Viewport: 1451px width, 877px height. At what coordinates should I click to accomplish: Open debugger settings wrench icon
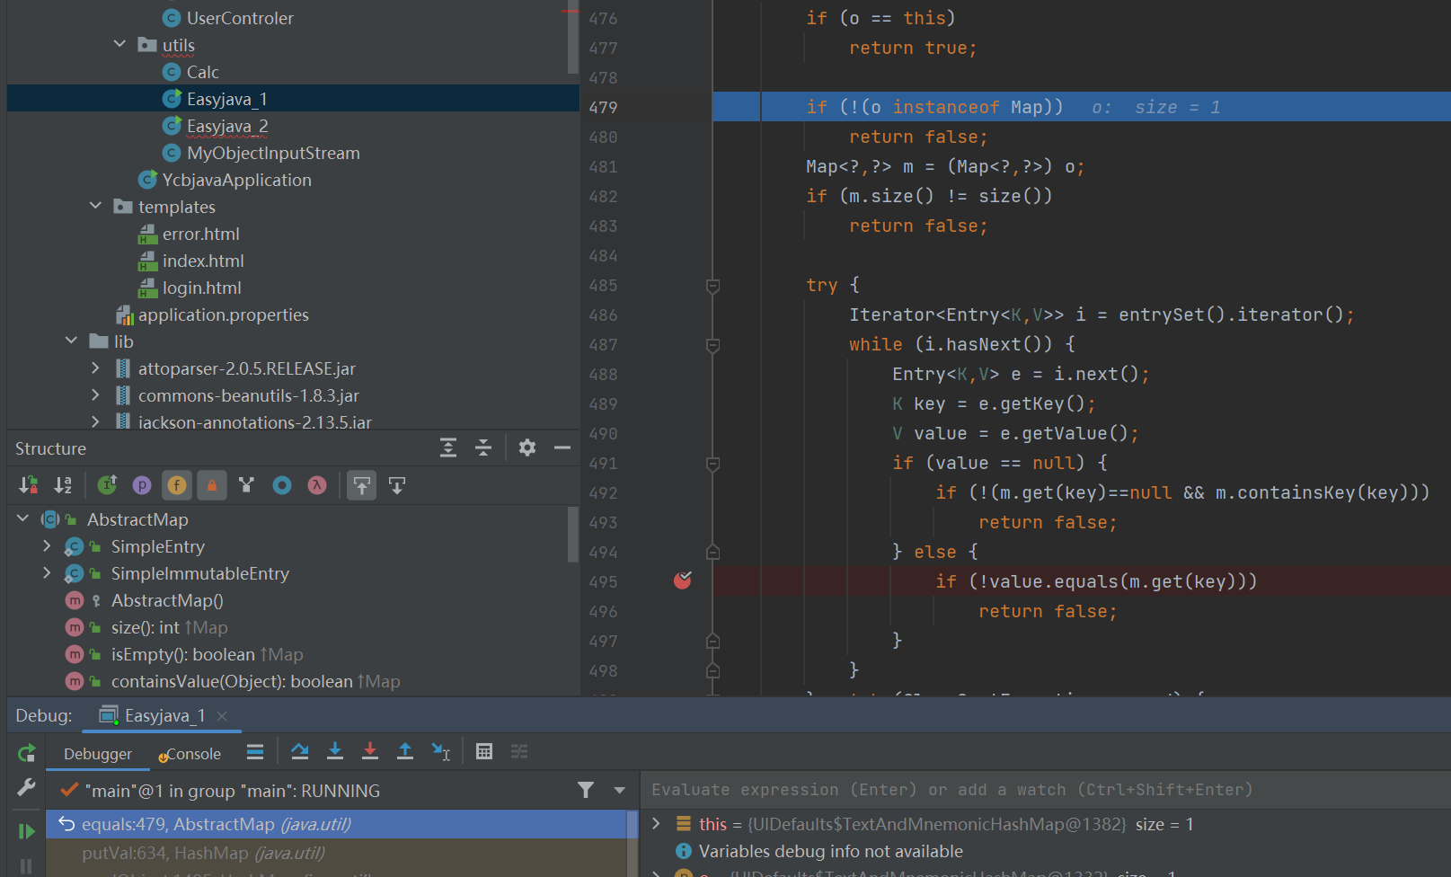click(26, 787)
